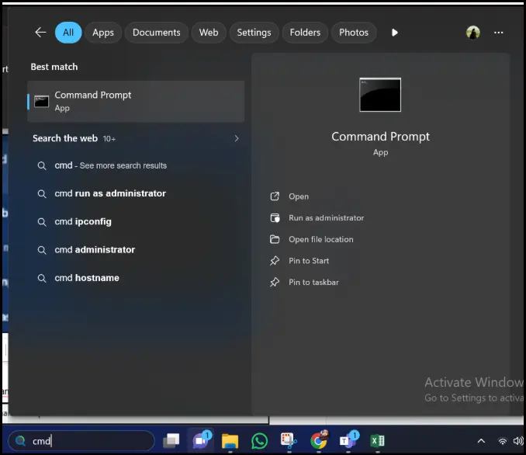Switch to the Photos filter
The width and height of the screenshot is (526, 455).
[354, 33]
